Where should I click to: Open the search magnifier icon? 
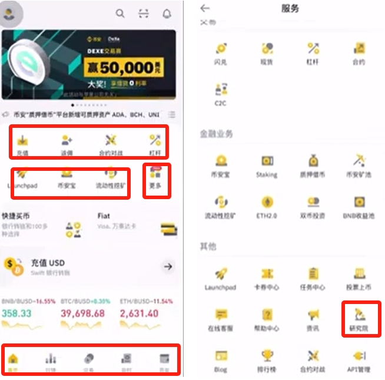120,14
